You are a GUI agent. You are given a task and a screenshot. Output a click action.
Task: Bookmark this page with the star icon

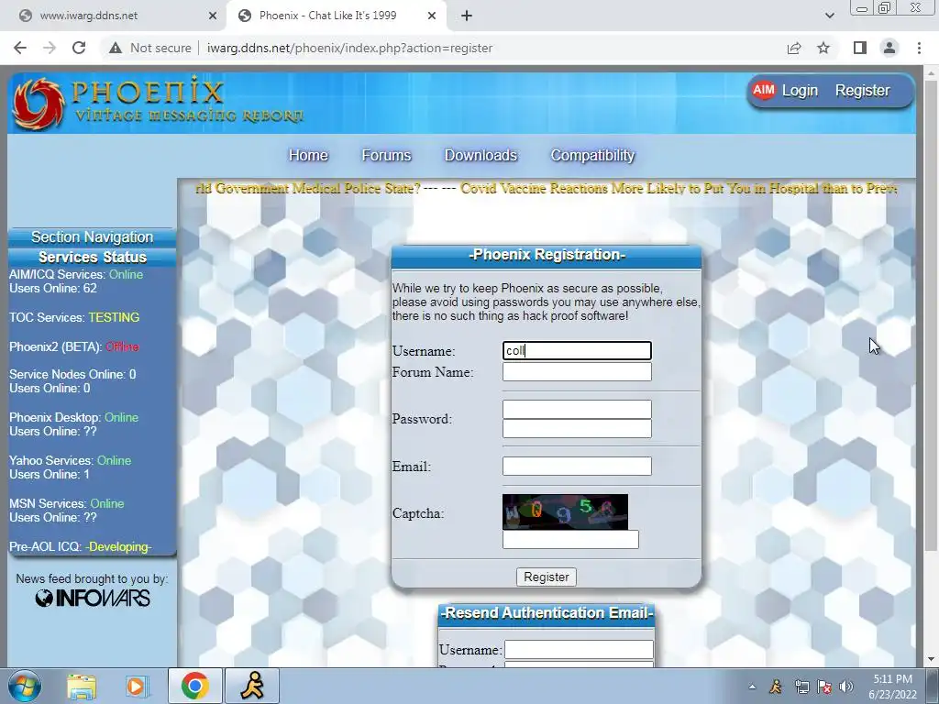coord(823,48)
